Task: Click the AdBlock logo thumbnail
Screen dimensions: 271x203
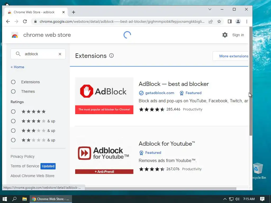Action: coord(104,96)
